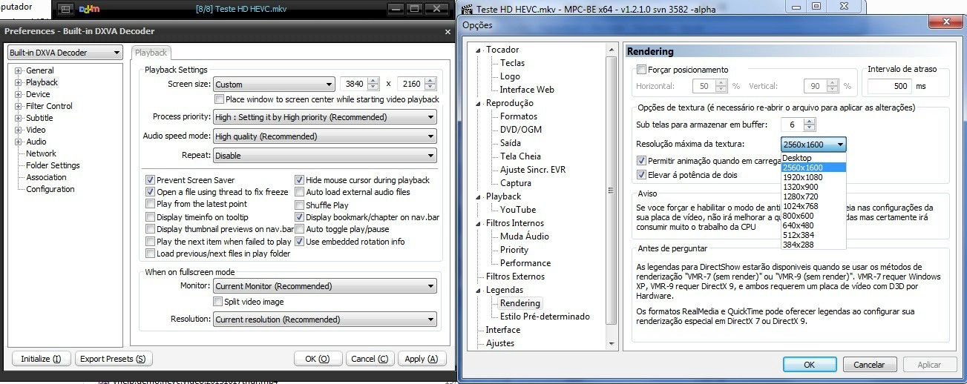Viewport: 967px width, 384px height.
Task: Click the Initialize button
Action: tap(42, 359)
